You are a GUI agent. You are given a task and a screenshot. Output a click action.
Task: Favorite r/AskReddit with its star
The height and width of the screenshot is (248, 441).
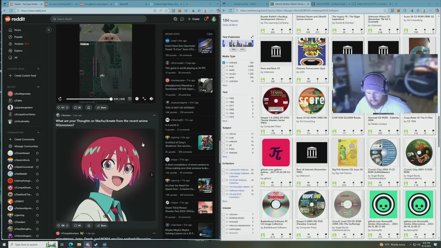pyautogui.click(x=37, y=174)
